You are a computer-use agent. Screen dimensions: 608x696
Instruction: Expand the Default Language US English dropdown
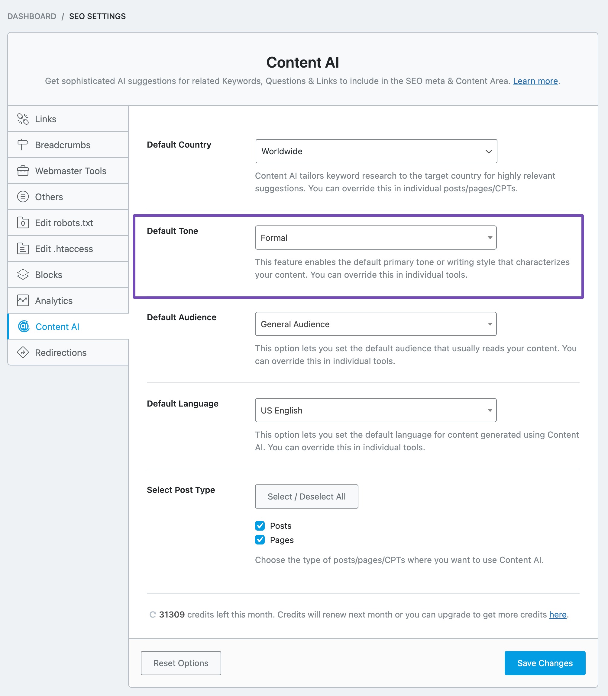376,410
